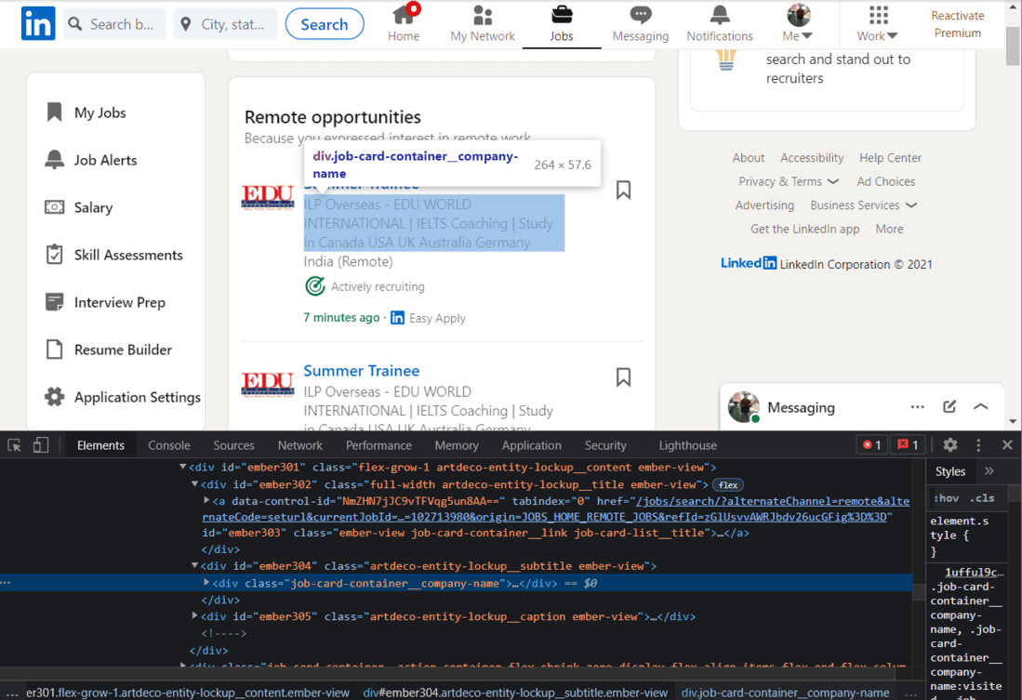Click the DevTools error count badge
The image size is (1022, 700).
(872, 445)
